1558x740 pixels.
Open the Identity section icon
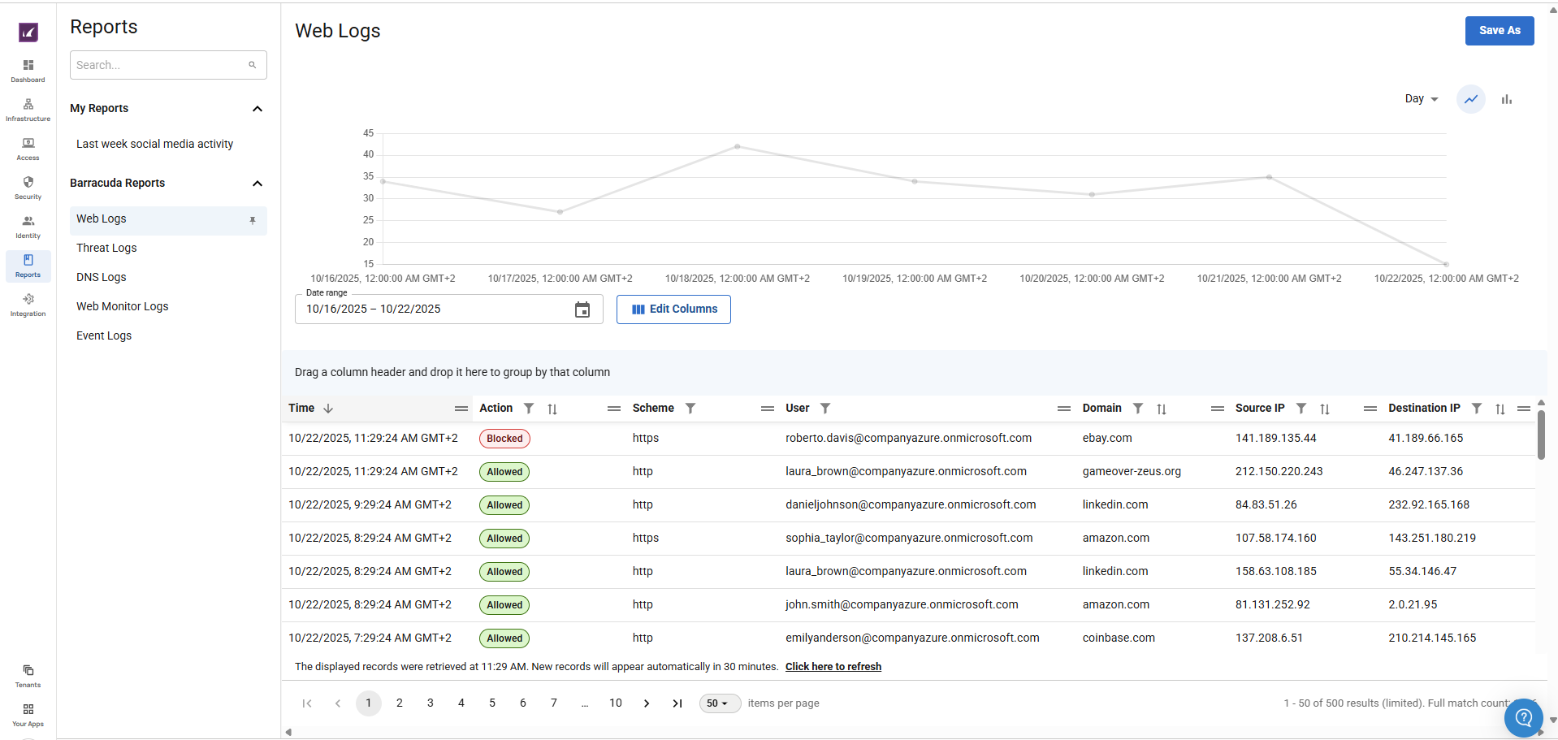click(x=28, y=226)
